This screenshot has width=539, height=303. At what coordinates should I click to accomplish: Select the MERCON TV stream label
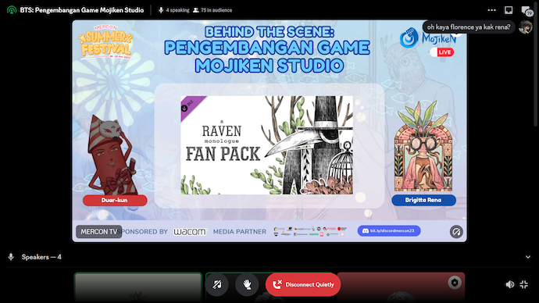tap(99, 231)
